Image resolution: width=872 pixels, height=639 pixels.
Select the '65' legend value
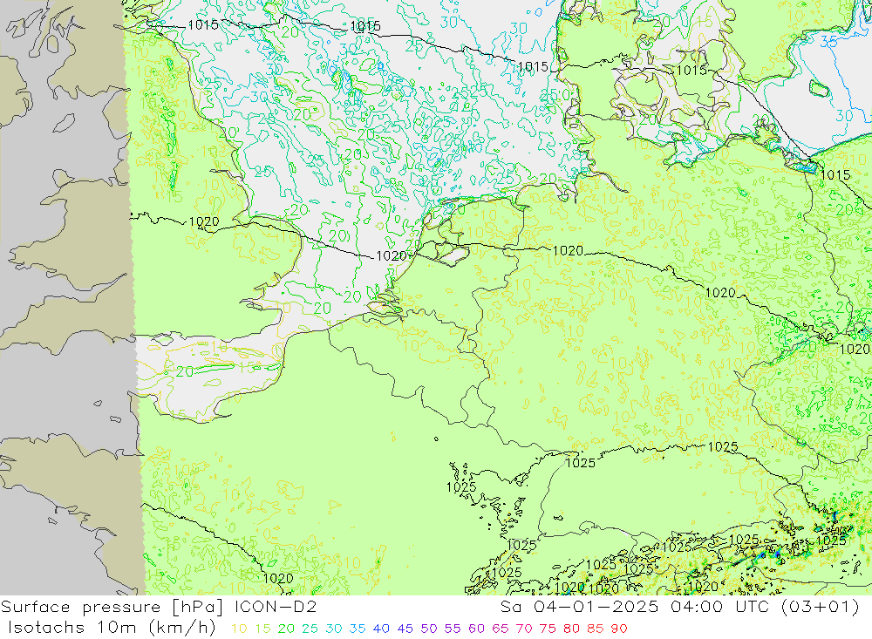click(x=501, y=629)
